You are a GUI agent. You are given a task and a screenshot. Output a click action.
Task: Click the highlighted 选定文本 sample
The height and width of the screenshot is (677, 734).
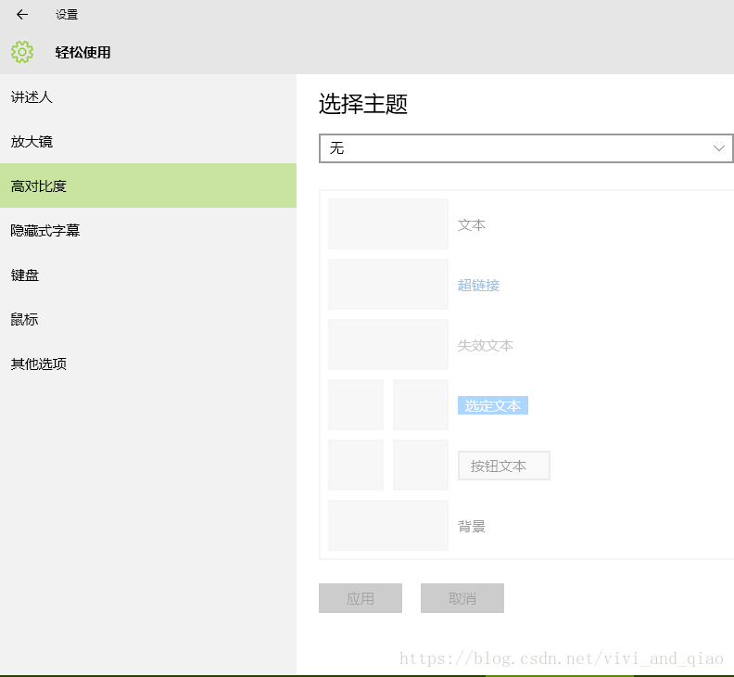click(493, 405)
